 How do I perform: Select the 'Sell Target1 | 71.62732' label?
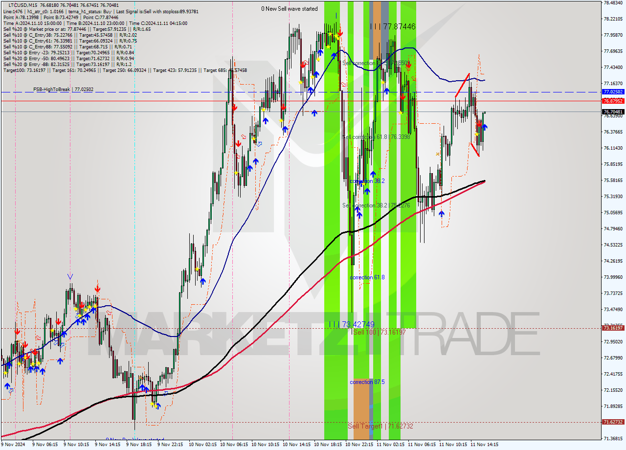point(380,426)
